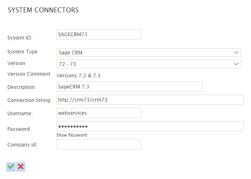Click the masked Password field
Viewport: 251px width, 179px height.
(150, 126)
